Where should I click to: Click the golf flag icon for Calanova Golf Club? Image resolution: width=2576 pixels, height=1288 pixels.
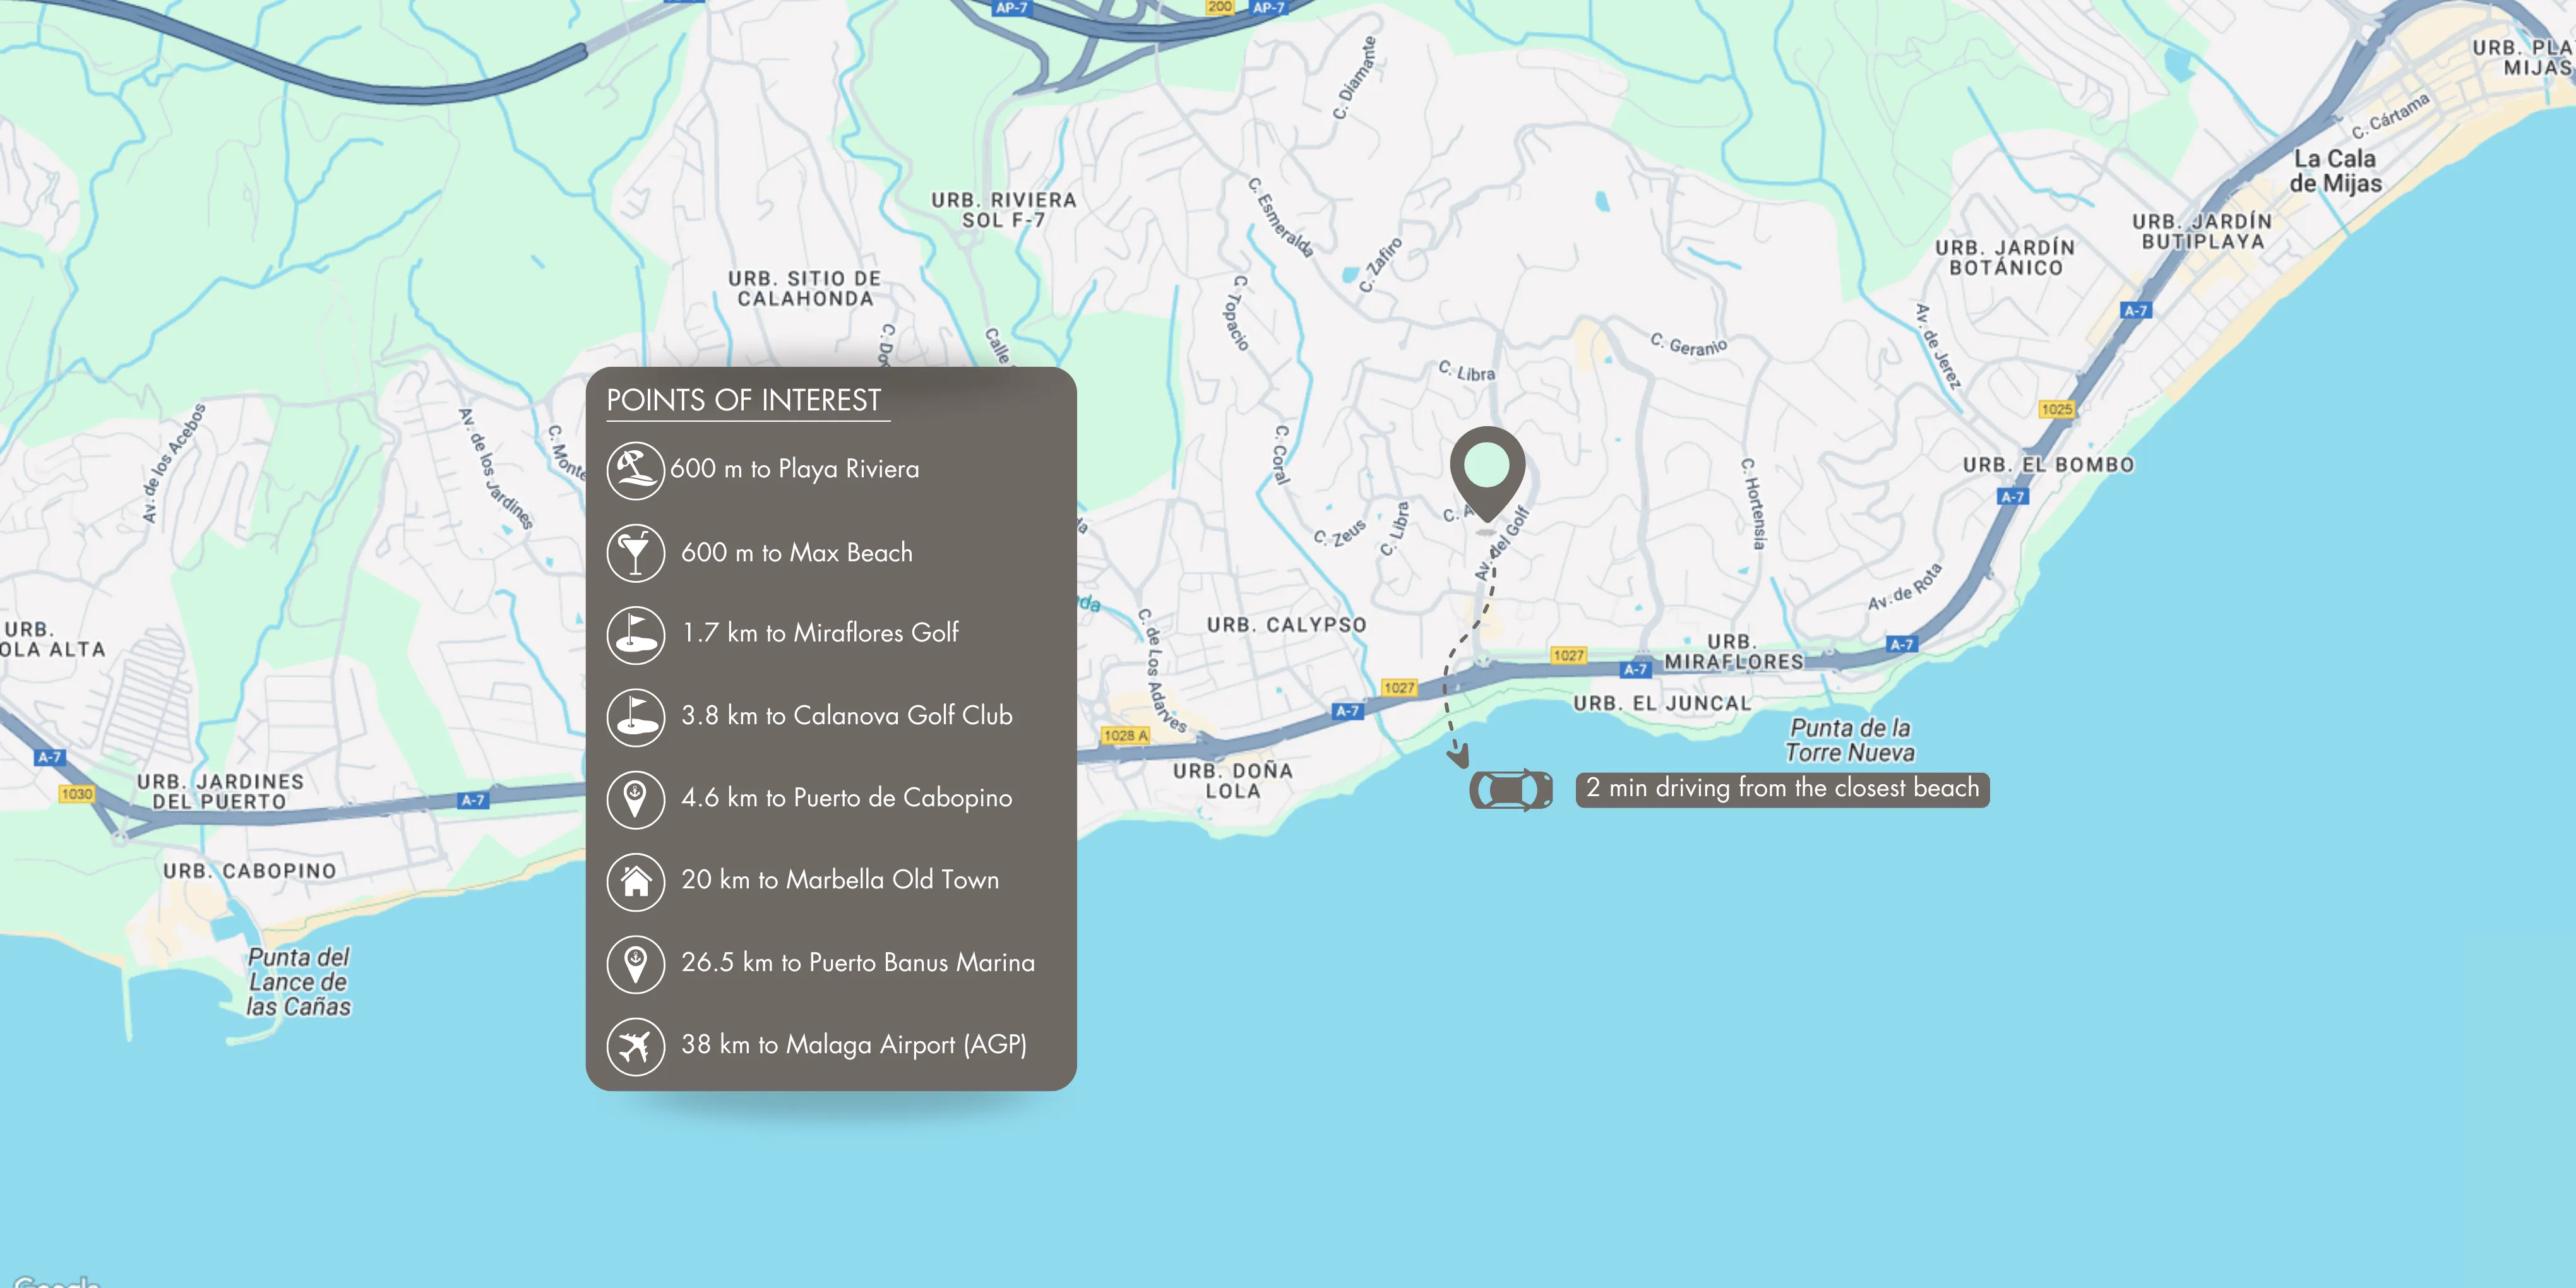click(635, 717)
